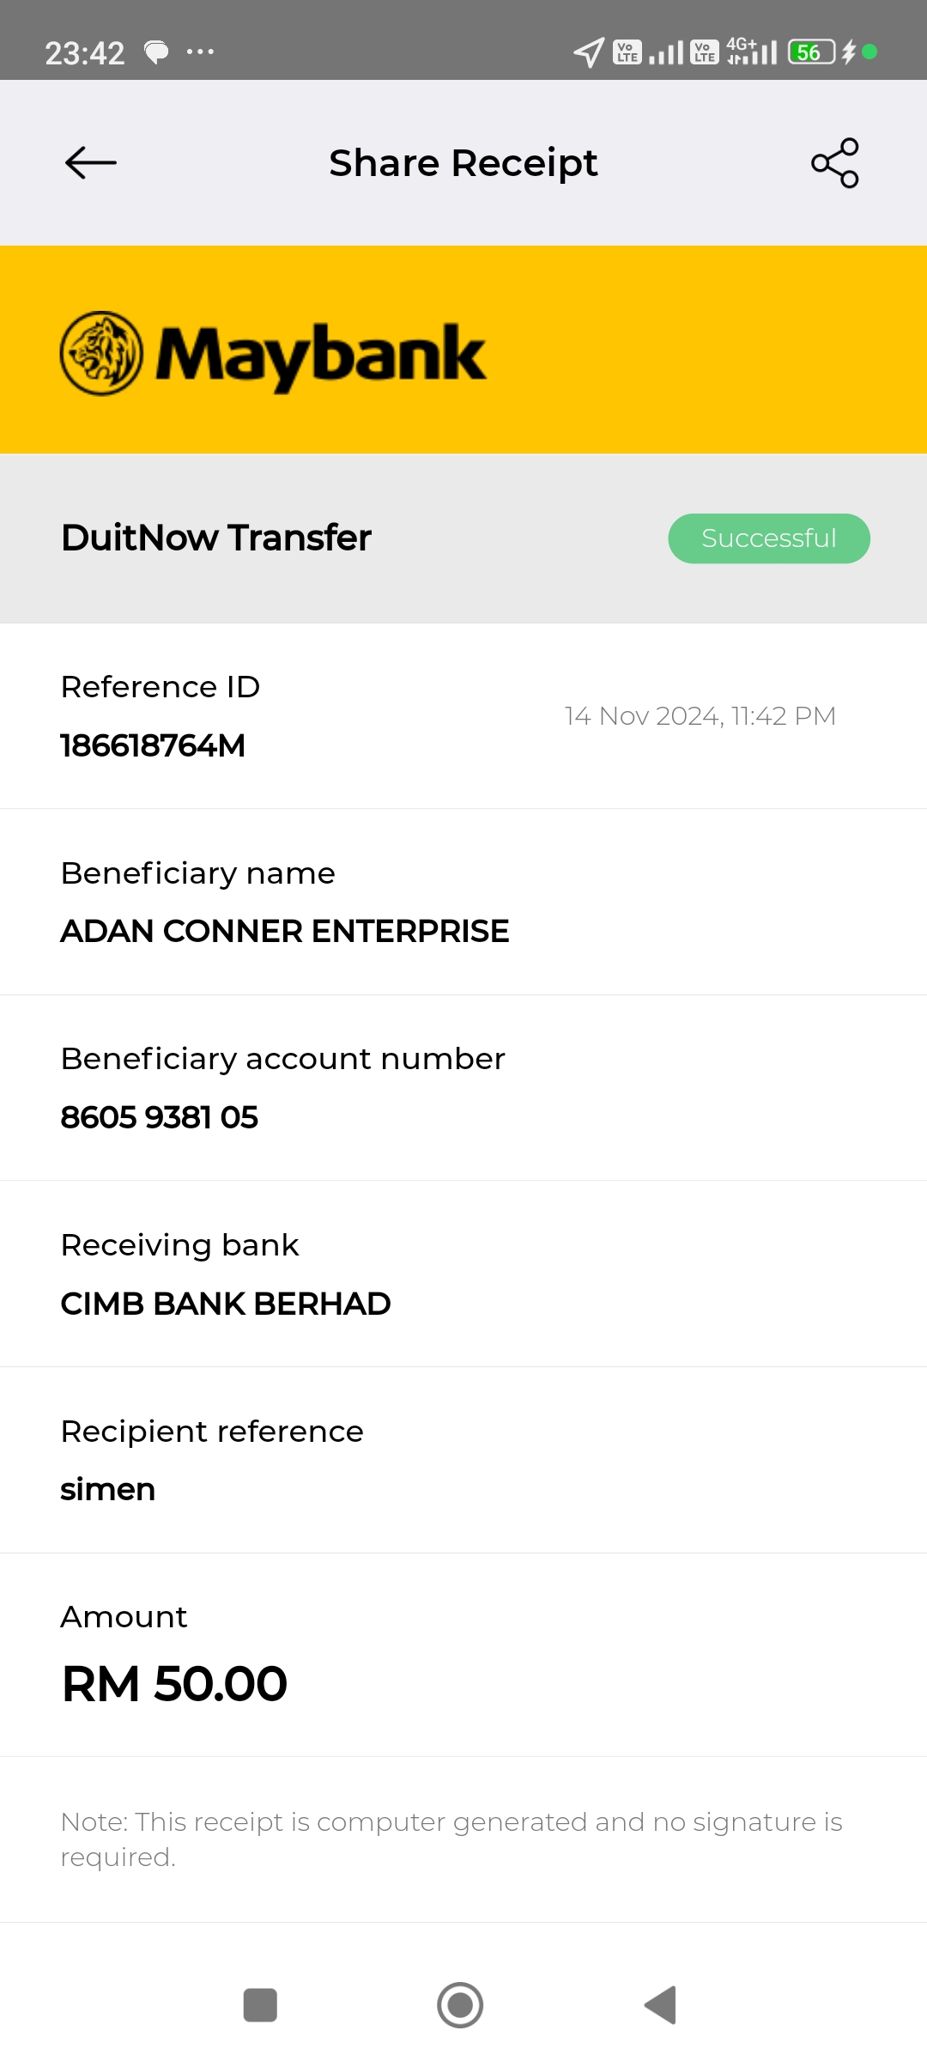Tap receiving bank CIMB BANK BERHAD
This screenshot has height=2061, width=927.
coord(226,1304)
